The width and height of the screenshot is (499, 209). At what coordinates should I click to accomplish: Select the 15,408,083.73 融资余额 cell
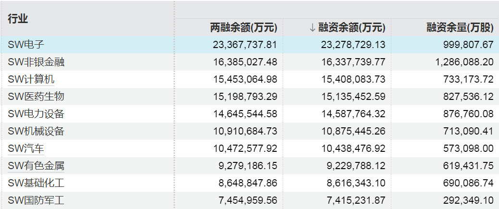[x=353, y=79]
